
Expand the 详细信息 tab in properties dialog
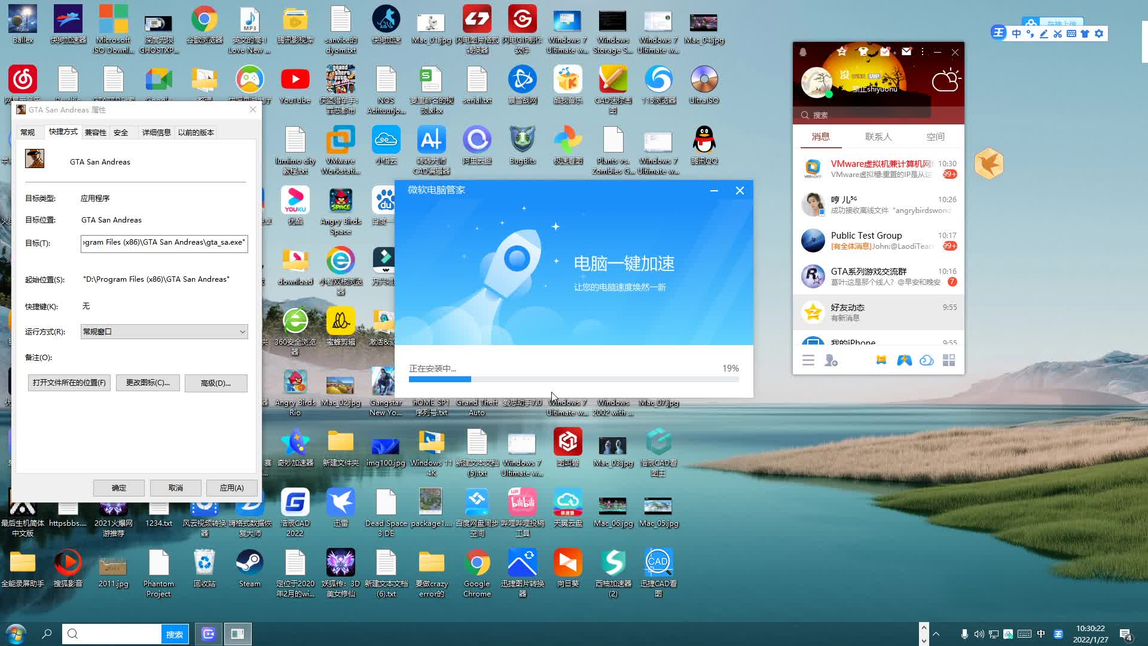coord(155,132)
